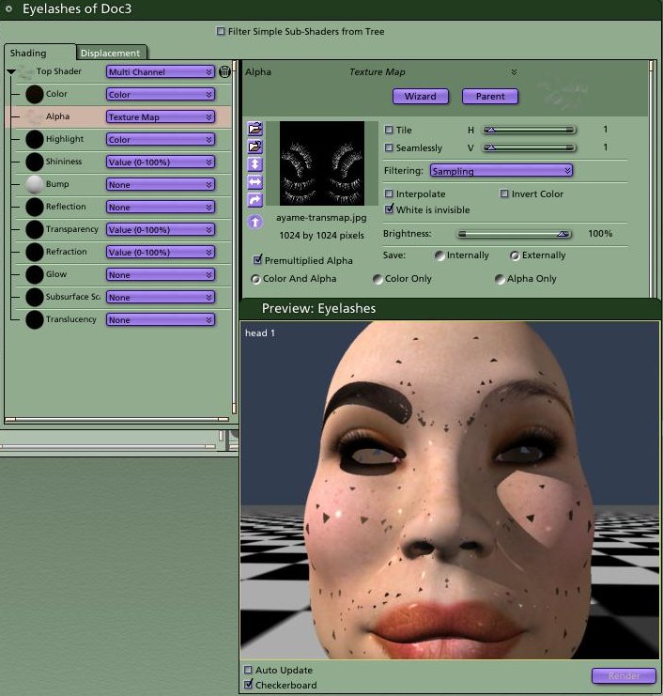The height and width of the screenshot is (696, 663).
Task: Click the second folder reload texture icon
Action: click(x=255, y=147)
